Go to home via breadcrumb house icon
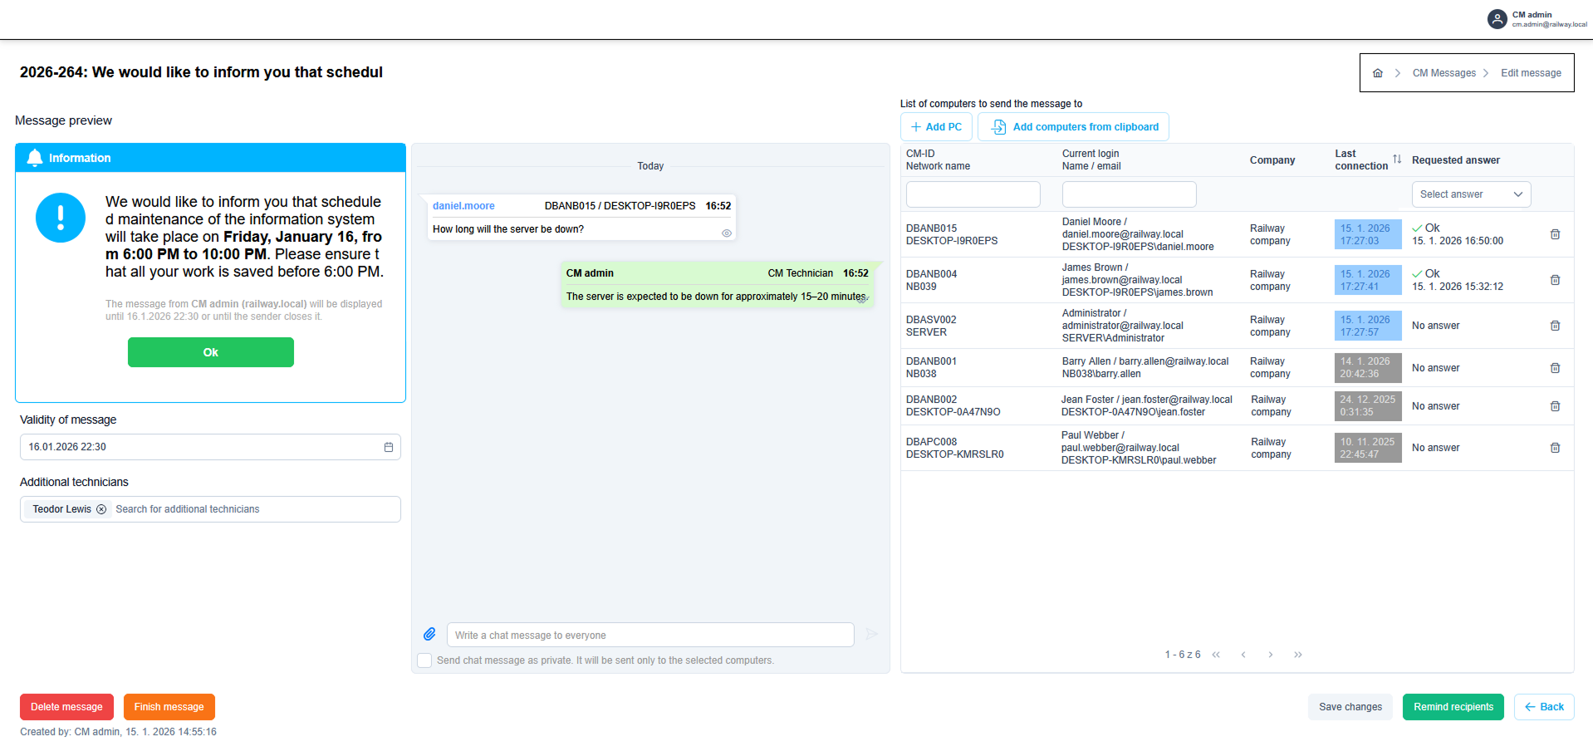Image resolution: width=1593 pixels, height=756 pixels. point(1378,73)
